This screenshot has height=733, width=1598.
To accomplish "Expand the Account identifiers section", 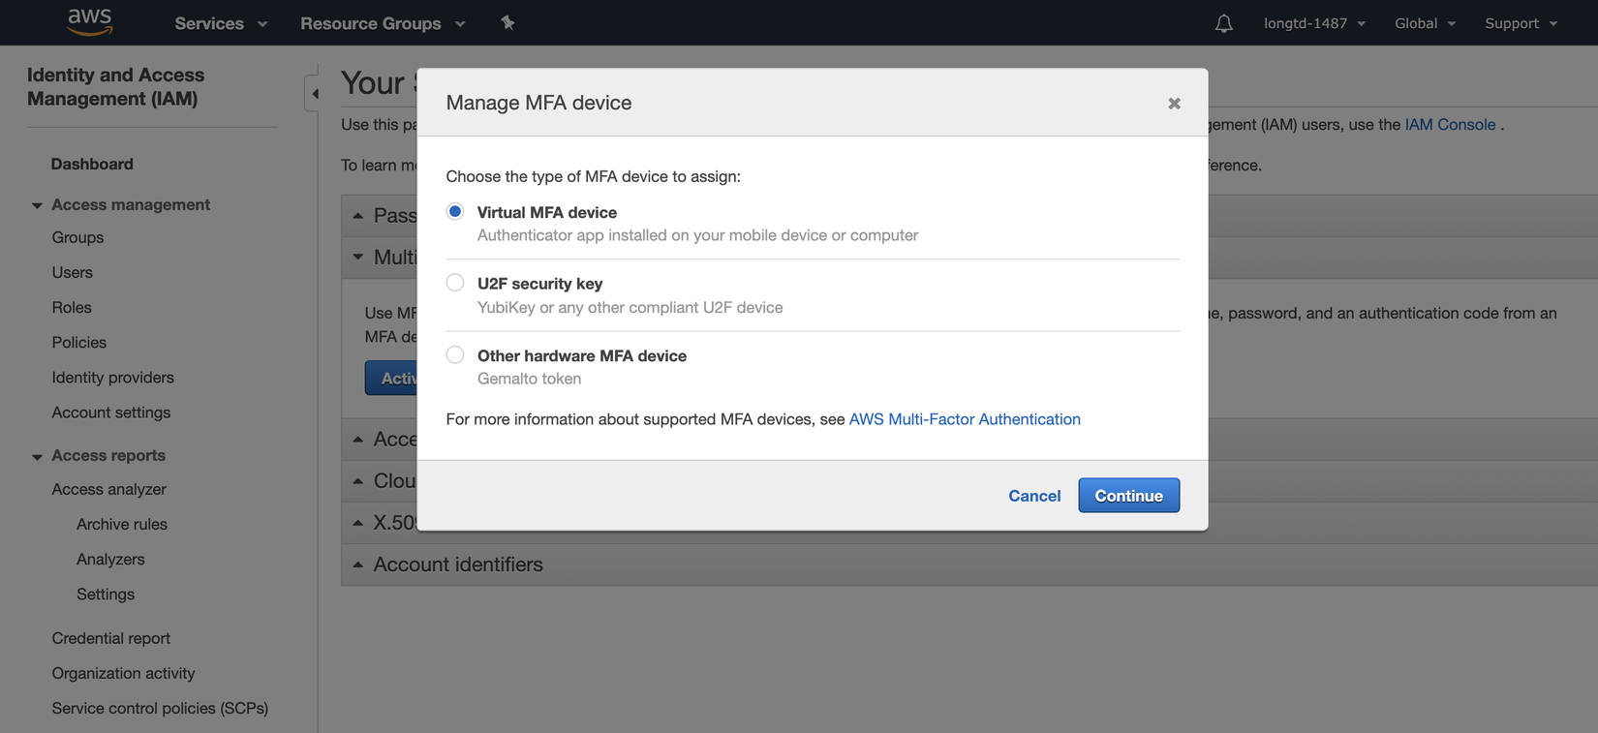I will coord(457,565).
